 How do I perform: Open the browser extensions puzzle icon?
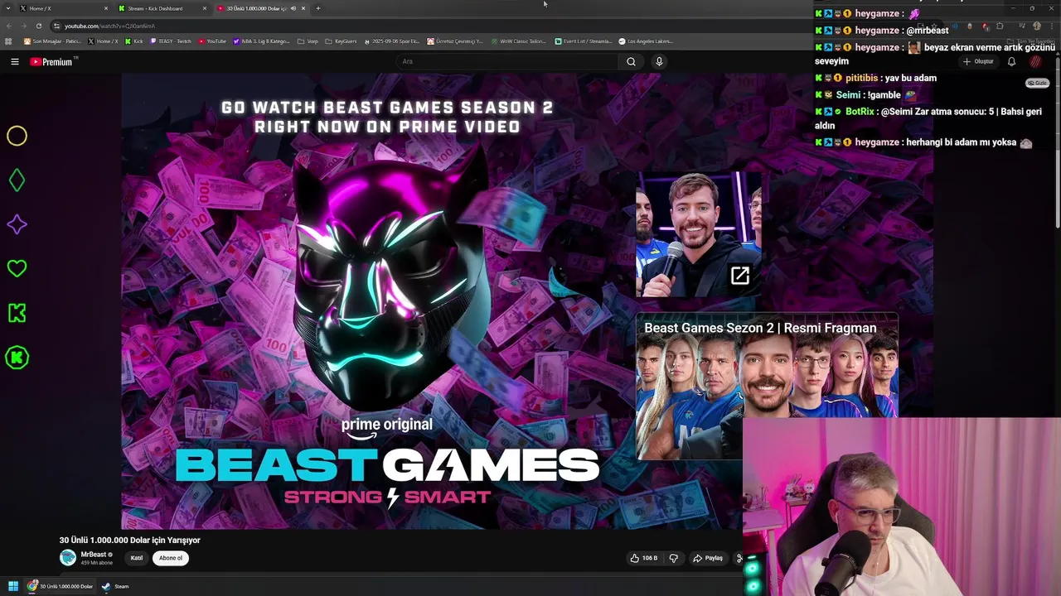(1000, 26)
